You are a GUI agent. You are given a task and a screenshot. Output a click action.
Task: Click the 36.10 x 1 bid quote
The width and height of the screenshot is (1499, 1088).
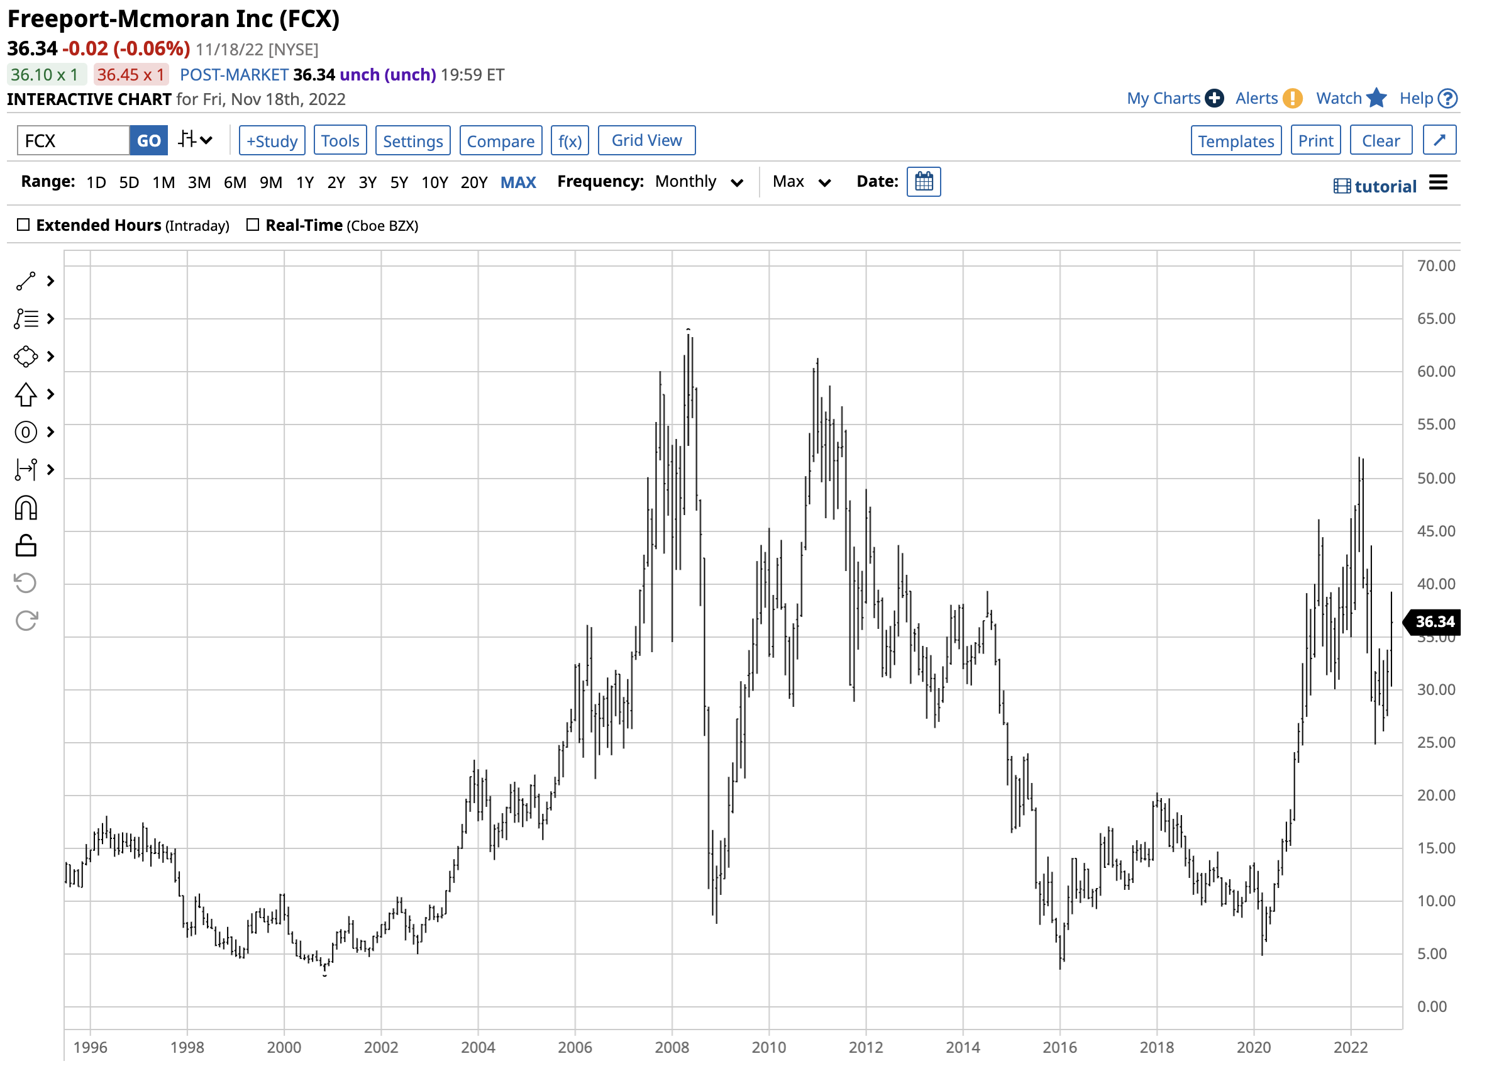point(47,75)
